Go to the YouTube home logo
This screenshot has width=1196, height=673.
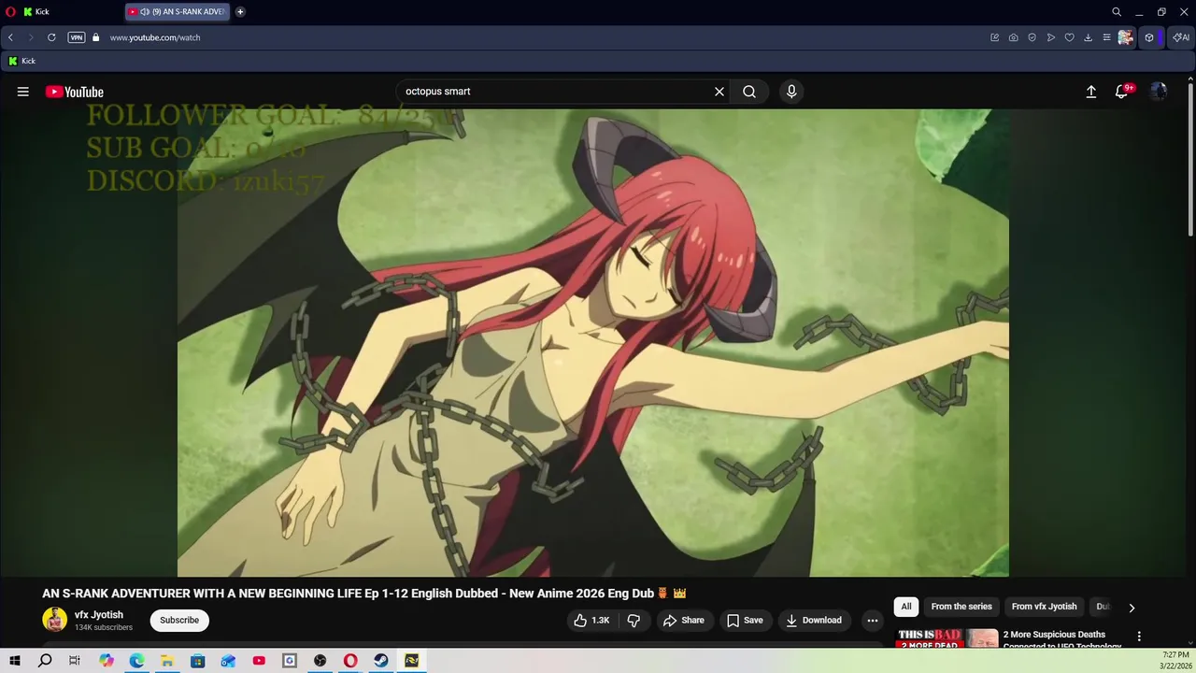click(75, 92)
